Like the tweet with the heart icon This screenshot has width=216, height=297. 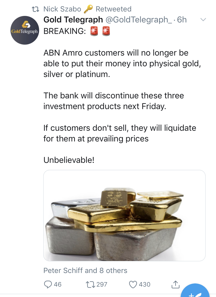coord(133,284)
